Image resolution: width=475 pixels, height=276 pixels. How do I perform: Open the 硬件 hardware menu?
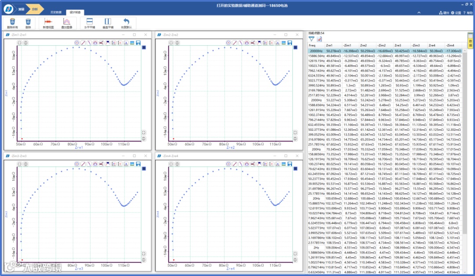point(444,13)
